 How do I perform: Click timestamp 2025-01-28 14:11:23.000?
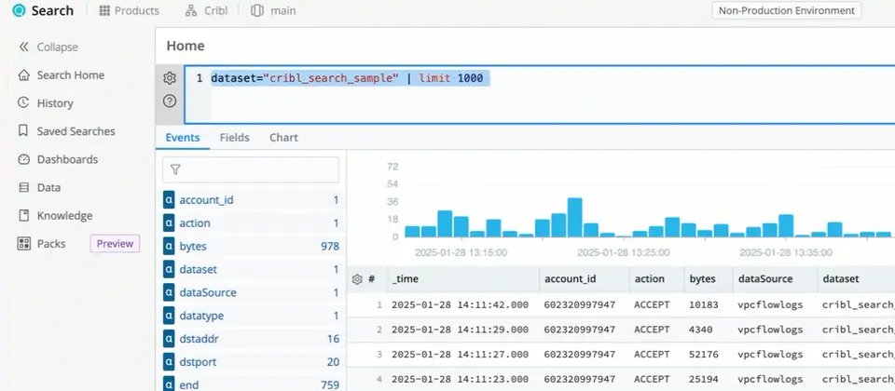click(x=460, y=379)
